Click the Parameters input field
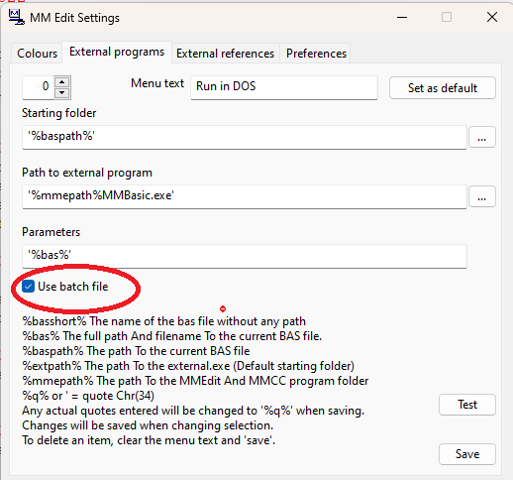This screenshot has height=480, width=513. 245,256
